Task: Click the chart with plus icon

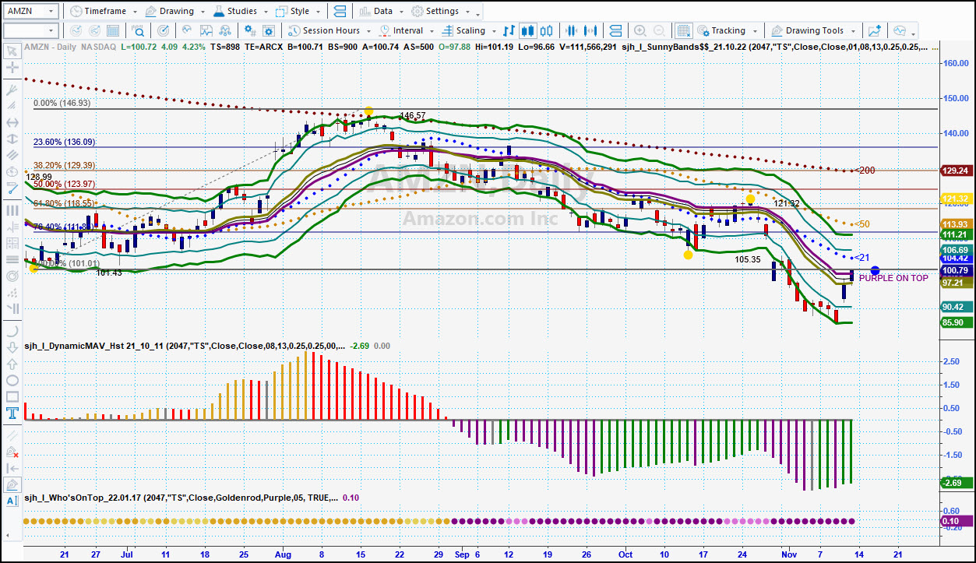Action: 875,31
